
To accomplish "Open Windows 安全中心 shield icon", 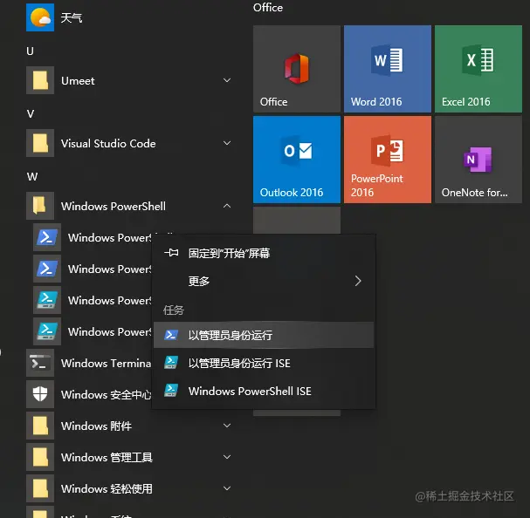I will (40, 394).
